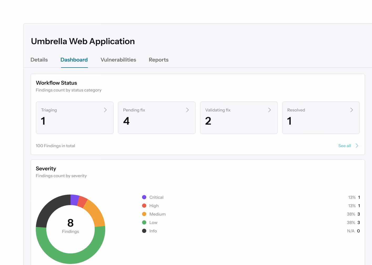This screenshot has height=265, width=372.
Task: Click the Info severity label
Action: [x=153, y=231]
